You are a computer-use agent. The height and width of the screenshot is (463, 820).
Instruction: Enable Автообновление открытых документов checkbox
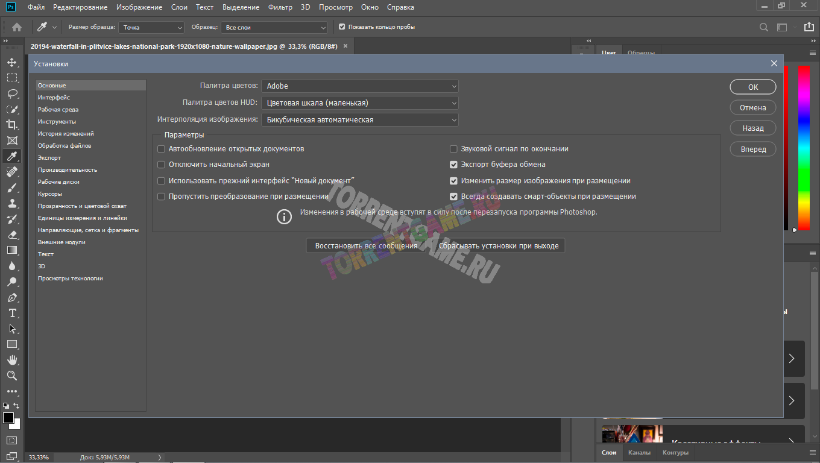click(161, 149)
